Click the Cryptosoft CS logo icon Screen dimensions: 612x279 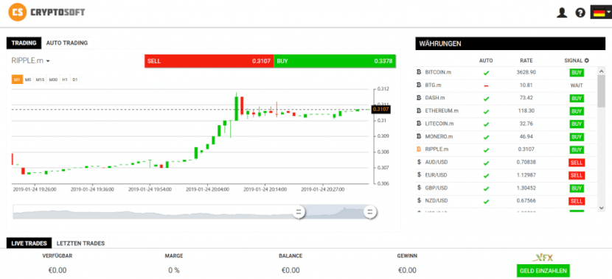click(x=17, y=12)
